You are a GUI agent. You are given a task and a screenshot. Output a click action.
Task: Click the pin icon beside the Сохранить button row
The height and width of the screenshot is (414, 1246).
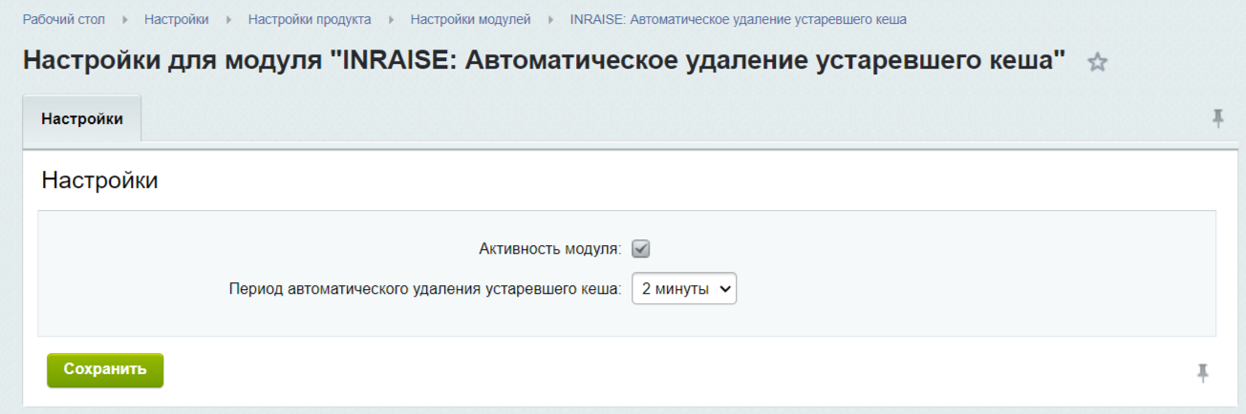[1203, 373]
